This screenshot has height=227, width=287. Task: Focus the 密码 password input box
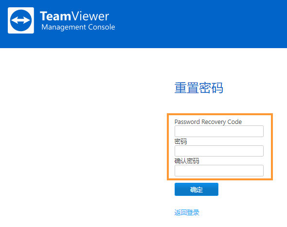coord(219,151)
